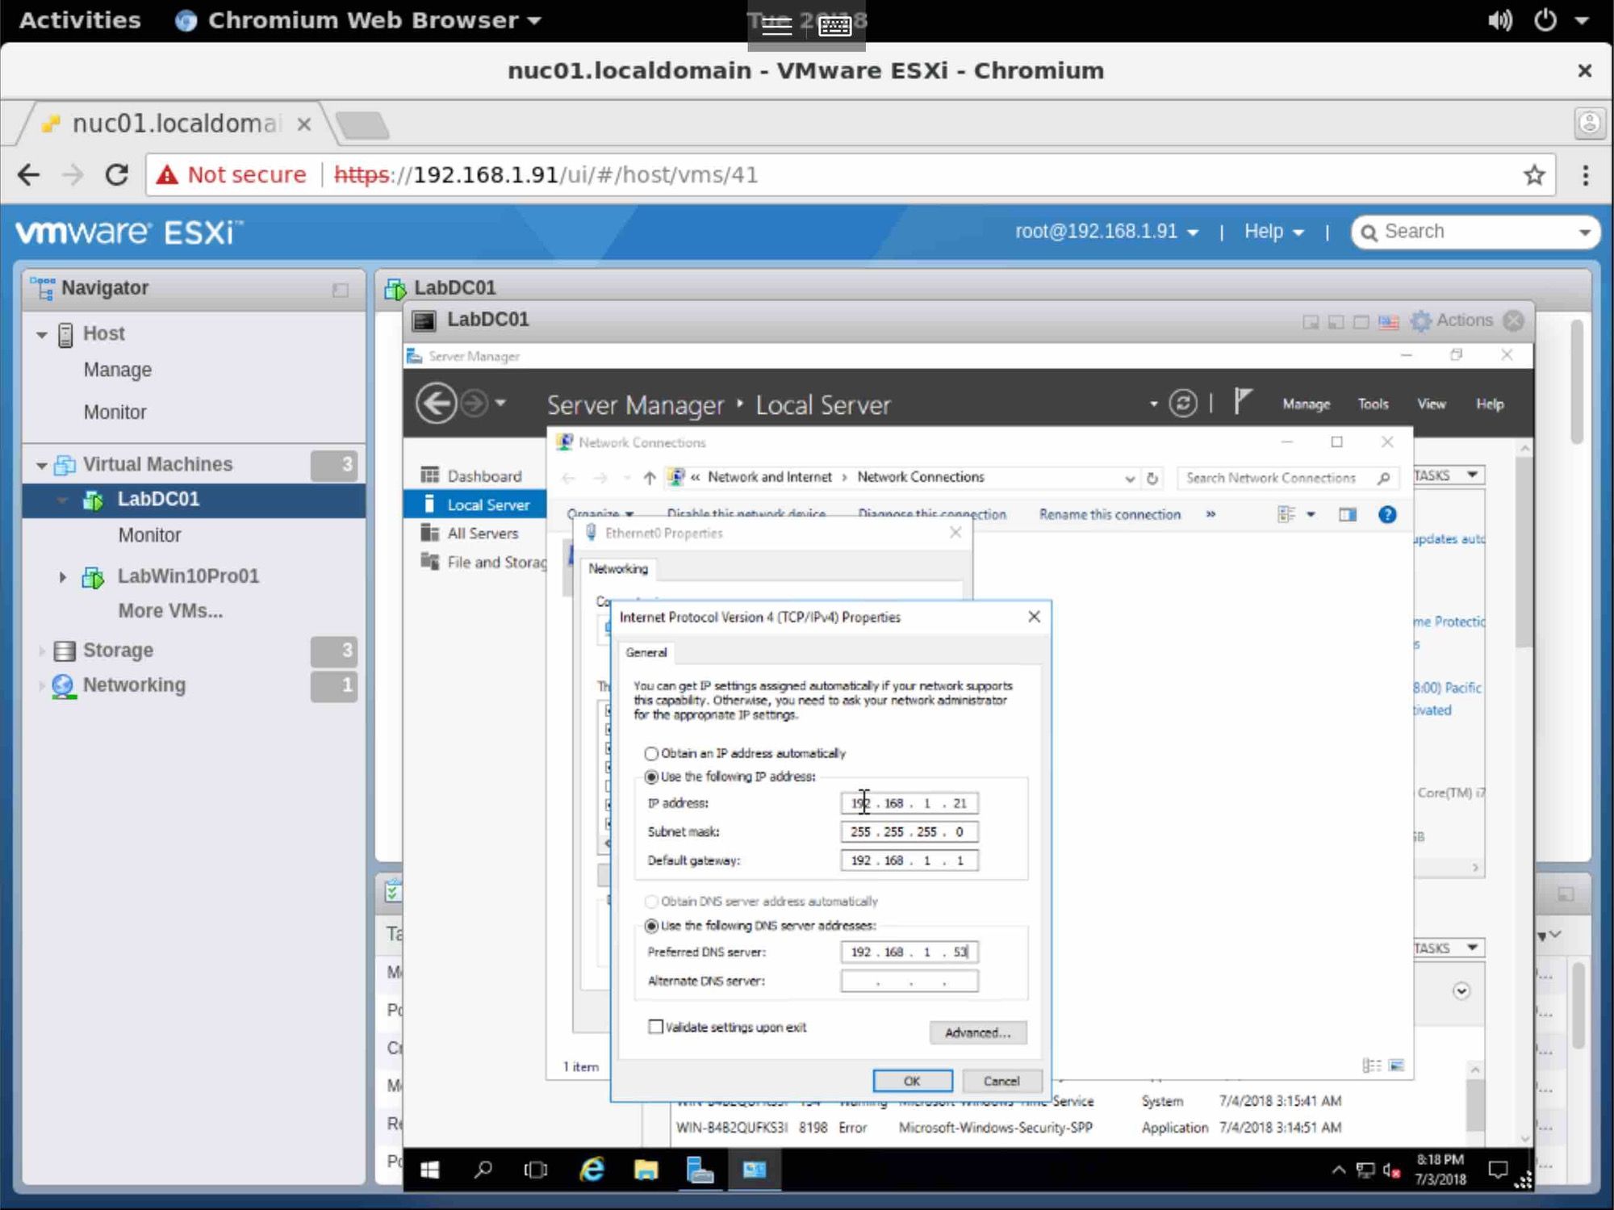Screen dimensions: 1614x1210
Task: Click the Default gateway field
Action: click(x=909, y=860)
